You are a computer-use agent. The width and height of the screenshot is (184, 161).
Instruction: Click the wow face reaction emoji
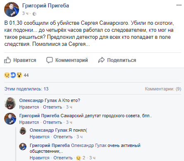(19, 75)
